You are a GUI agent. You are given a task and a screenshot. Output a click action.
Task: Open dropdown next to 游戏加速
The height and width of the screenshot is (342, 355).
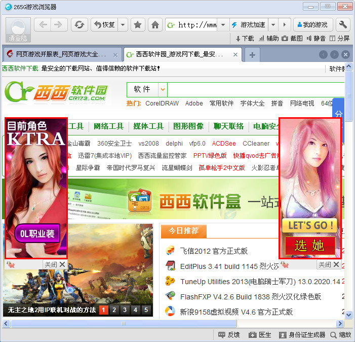pyautogui.click(x=273, y=24)
